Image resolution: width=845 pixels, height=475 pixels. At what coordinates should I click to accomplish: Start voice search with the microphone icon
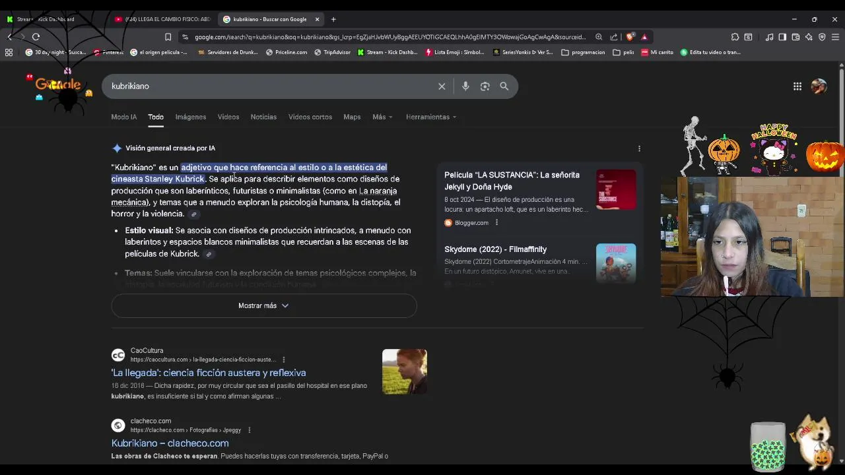click(x=465, y=86)
